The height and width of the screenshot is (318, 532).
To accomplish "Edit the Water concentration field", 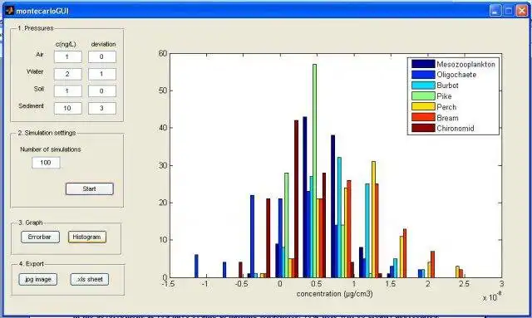I will point(68,74).
